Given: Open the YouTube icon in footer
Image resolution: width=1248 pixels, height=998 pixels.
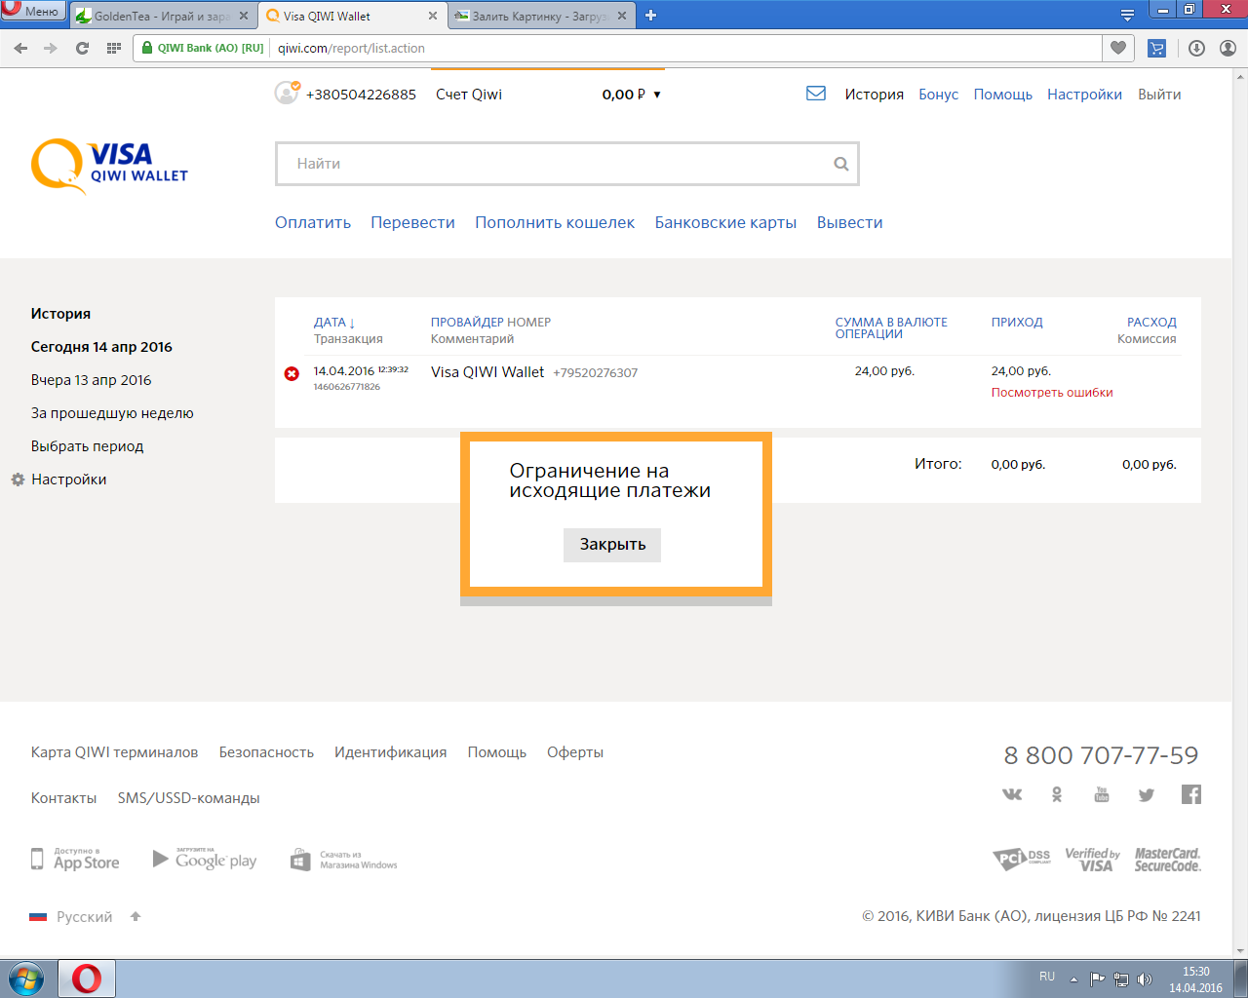Looking at the screenshot, I should coord(1102,794).
